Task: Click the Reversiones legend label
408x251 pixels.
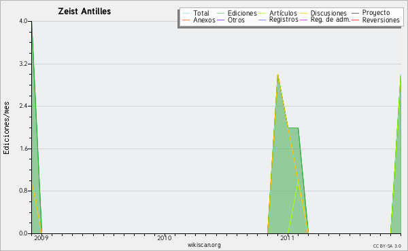Action: click(381, 20)
